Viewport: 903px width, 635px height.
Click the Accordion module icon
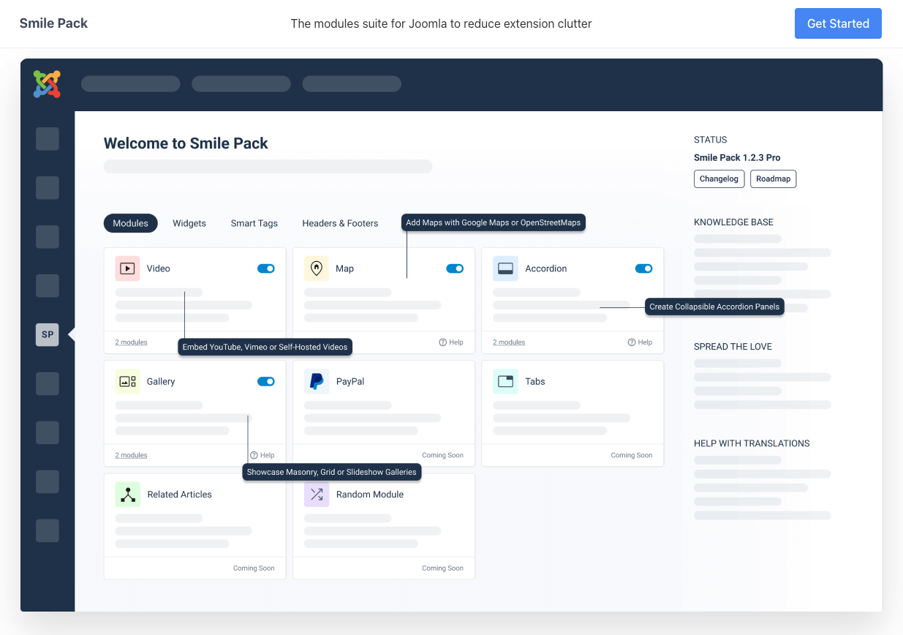pyautogui.click(x=505, y=268)
